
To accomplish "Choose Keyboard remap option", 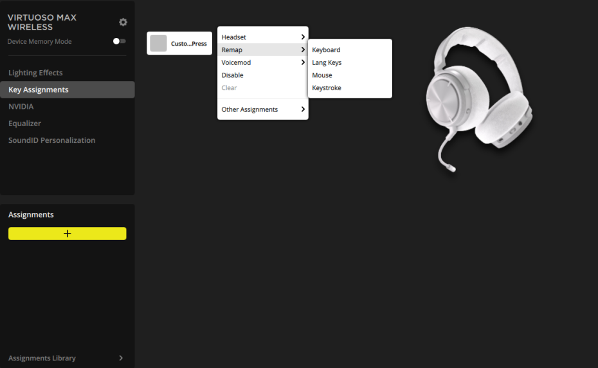I will pos(350,50).
